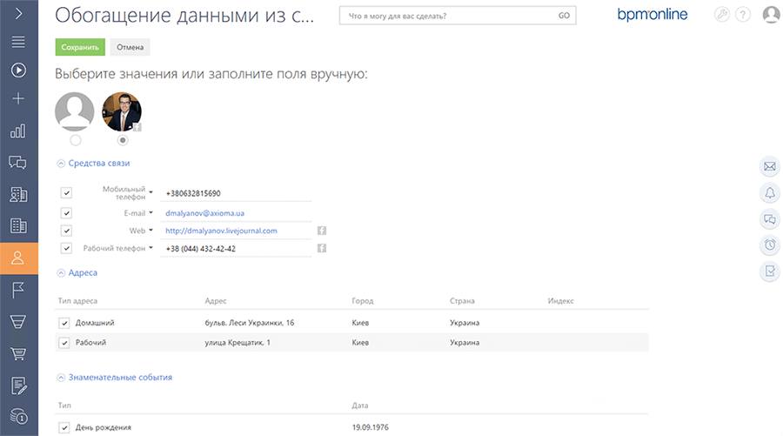Uncheck the E-mail checkbox

(x=66, y=213)
